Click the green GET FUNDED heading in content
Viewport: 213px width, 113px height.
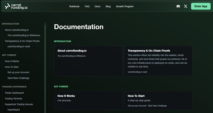(61, 86)
